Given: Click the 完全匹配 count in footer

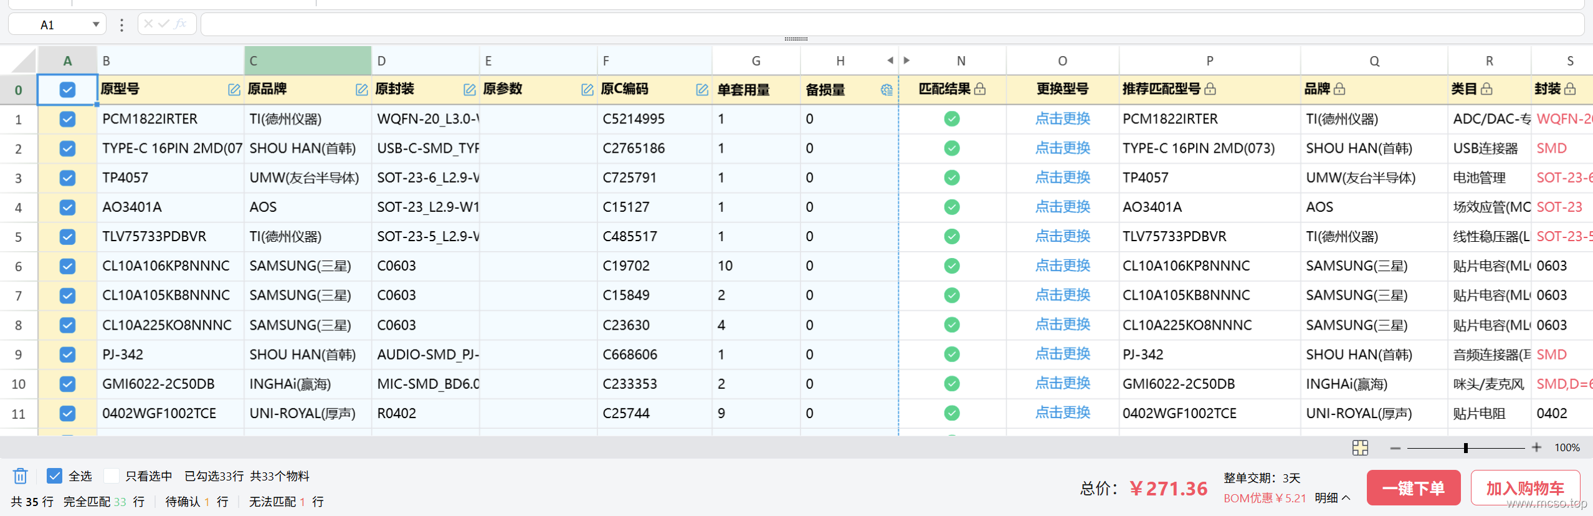Looking at the screenshot, I should click(120, 502).
